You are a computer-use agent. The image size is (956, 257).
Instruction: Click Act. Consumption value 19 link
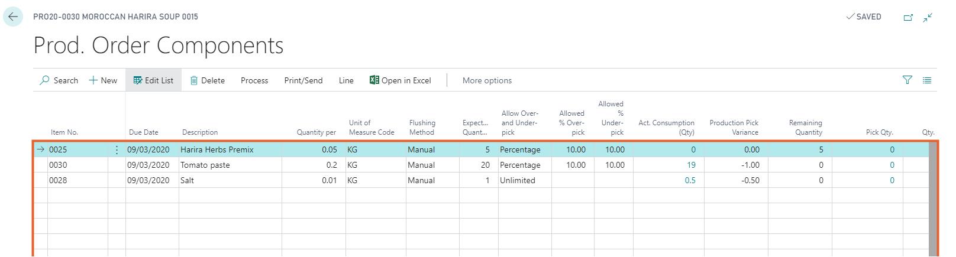[x=691, y=165]
